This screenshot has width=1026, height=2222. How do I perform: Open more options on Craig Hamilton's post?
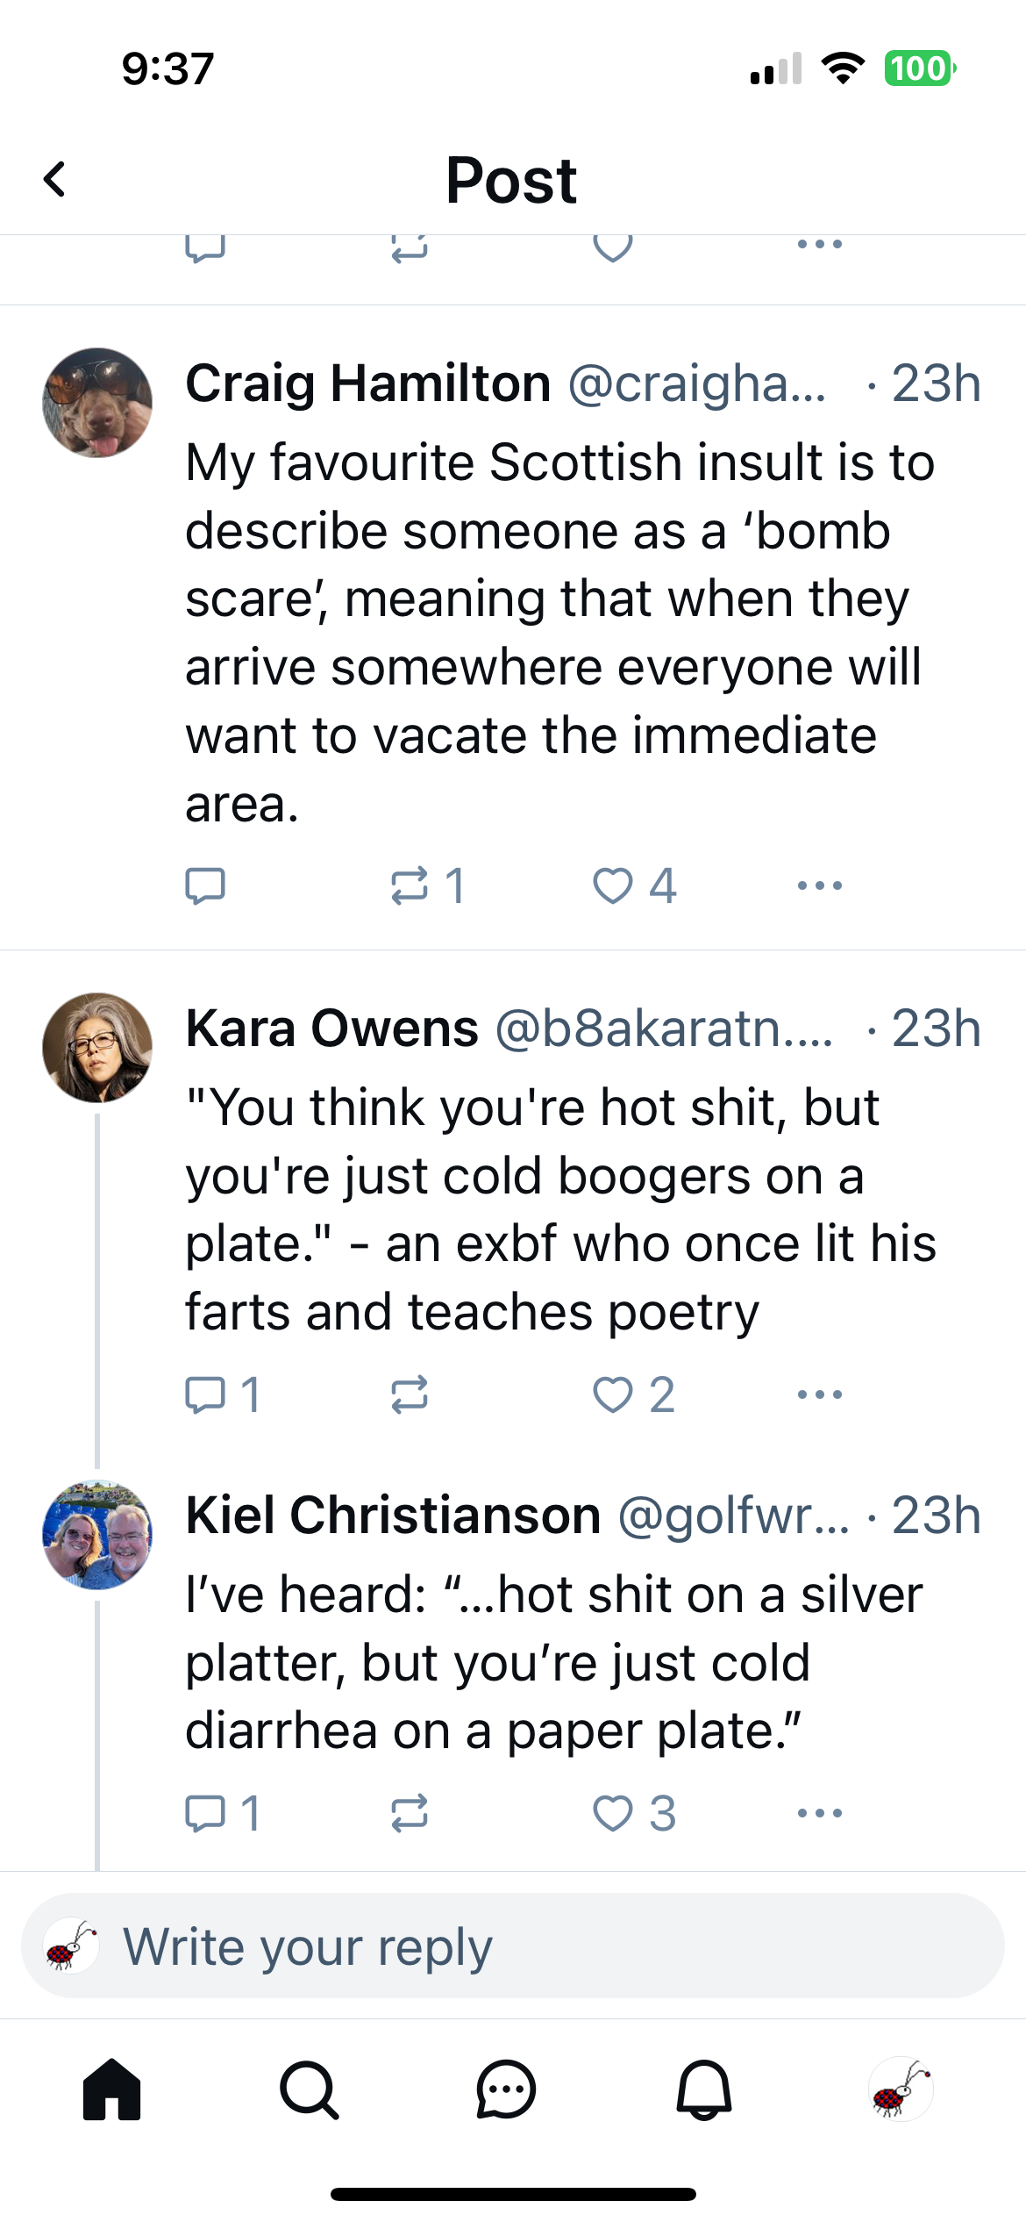tap(820, 885)
